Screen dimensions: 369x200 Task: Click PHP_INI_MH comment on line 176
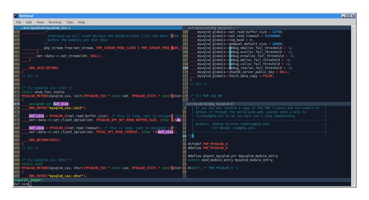[x=206, y=96]
